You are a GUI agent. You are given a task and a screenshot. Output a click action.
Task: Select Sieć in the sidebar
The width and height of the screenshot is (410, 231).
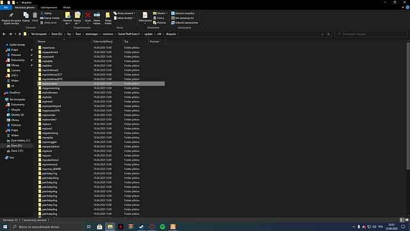(x=12, y=158)
